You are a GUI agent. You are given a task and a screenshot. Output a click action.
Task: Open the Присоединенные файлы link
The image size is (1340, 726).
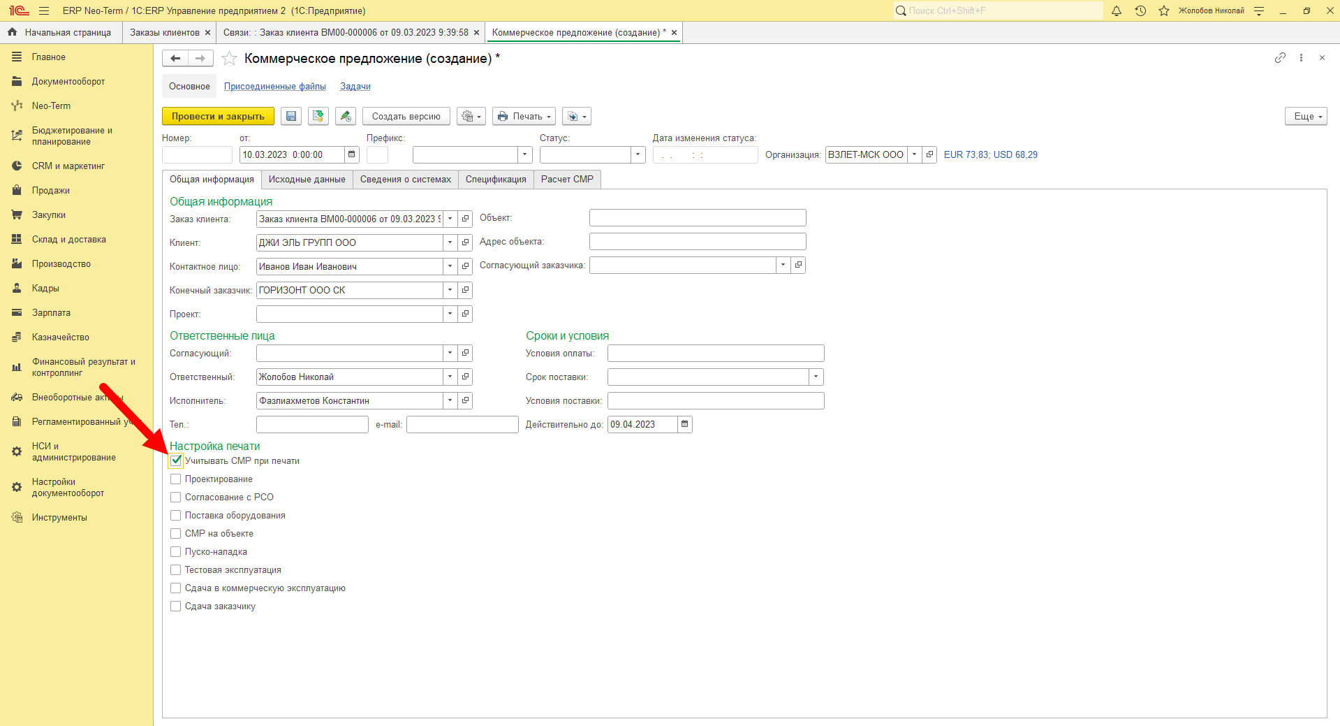pos(275,87)
